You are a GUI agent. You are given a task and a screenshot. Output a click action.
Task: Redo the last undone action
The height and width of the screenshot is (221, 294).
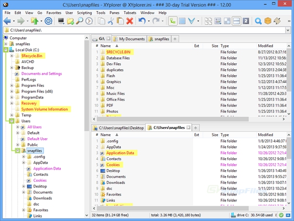click(x=156, y=21)
